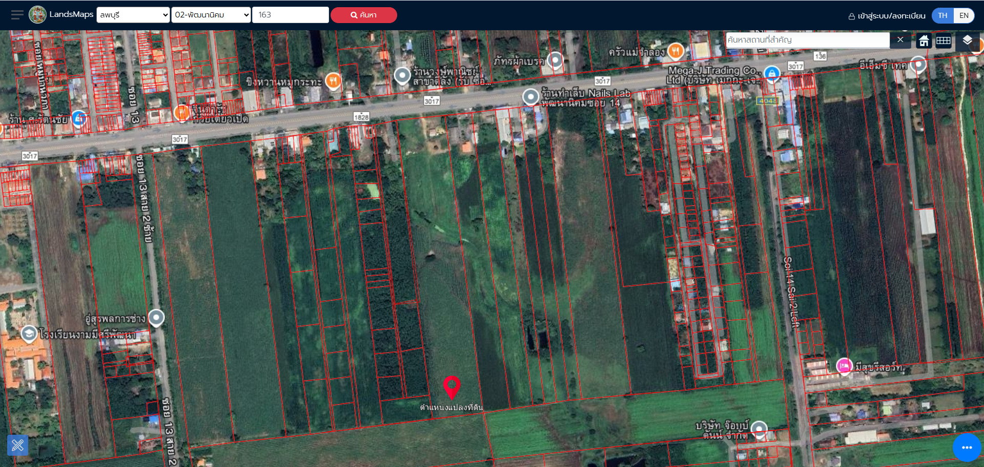Select the orange restaurant marker ครัวแม่จำลอง
The width and height of the screenshot is (984, 467).
pos(675,51)
